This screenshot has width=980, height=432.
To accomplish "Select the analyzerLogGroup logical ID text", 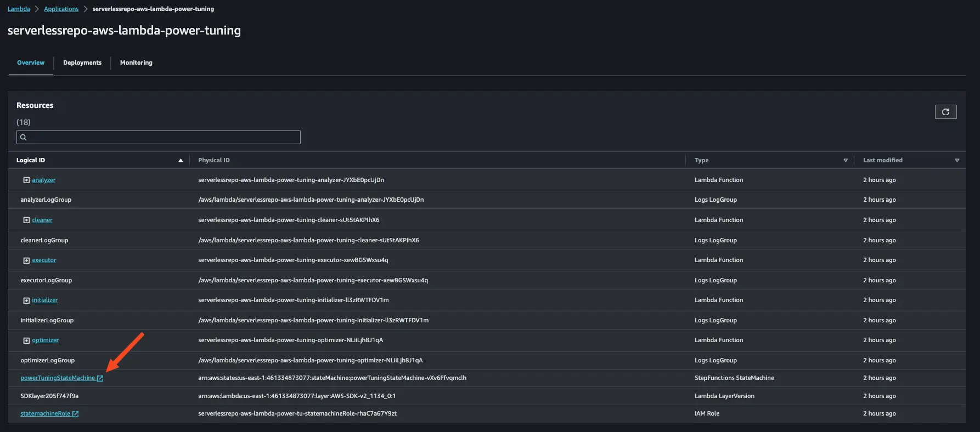I will (46, 200).
